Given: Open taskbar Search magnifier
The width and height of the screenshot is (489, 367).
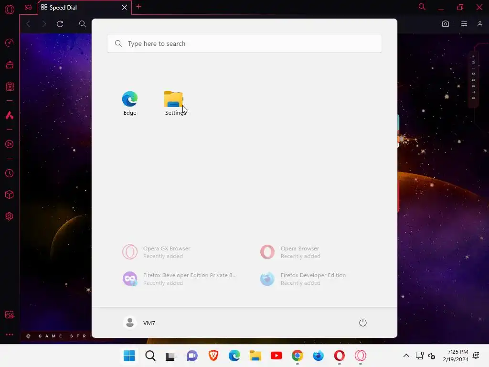Looking at the screenshot, I should click(150, 356).
